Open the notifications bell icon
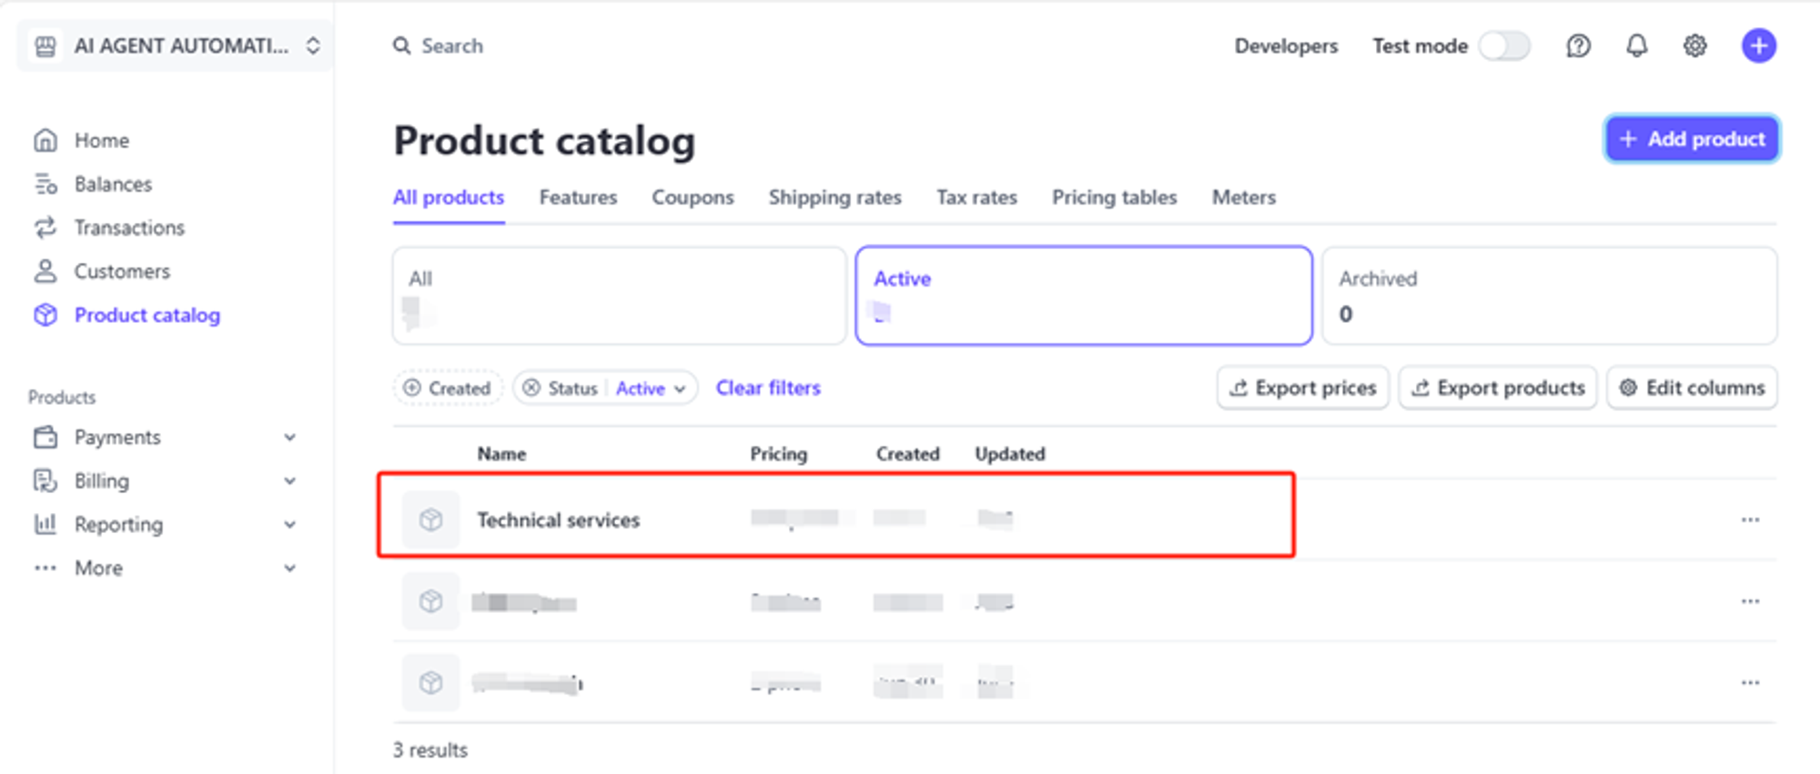Image resolution: width=1820 pixels, height=774 pixels. pos(1636,45)
